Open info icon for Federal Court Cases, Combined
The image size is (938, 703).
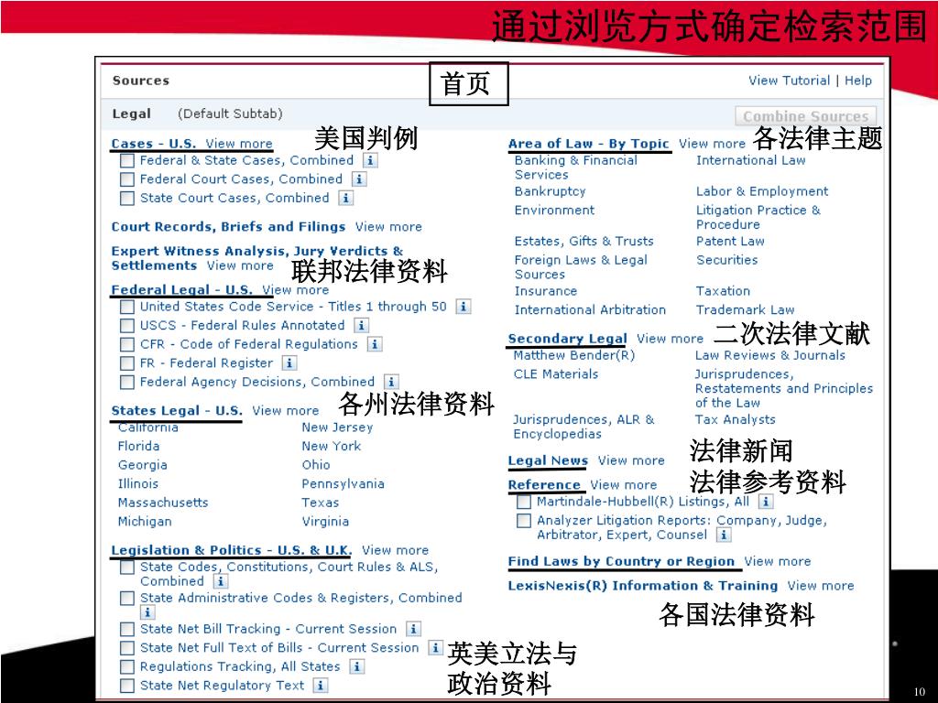pos(359,178)
